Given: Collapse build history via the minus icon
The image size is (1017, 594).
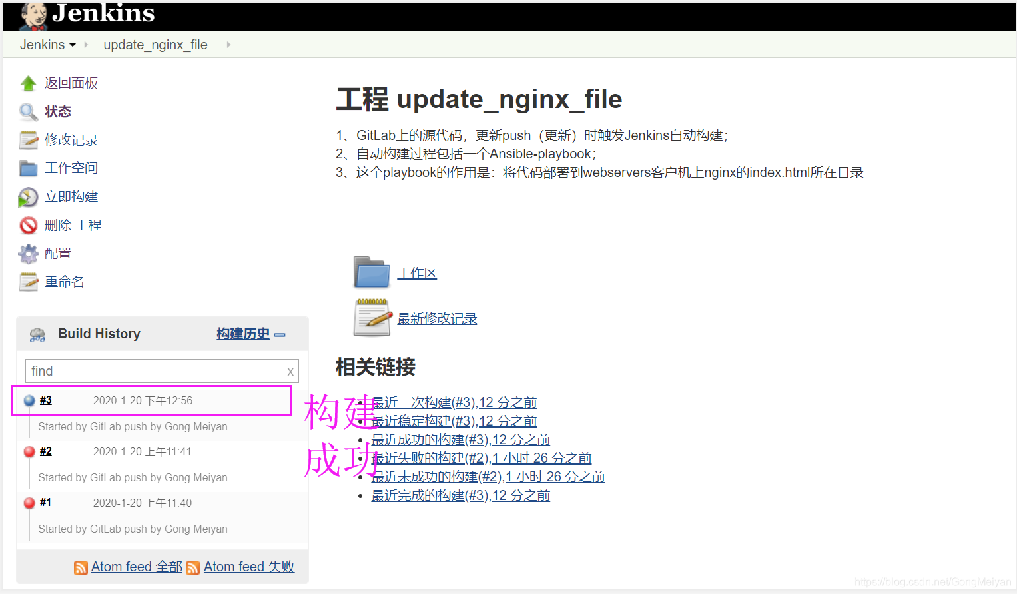Looking at the screenshot, I should pyautogui.click(x=280, y=335).
